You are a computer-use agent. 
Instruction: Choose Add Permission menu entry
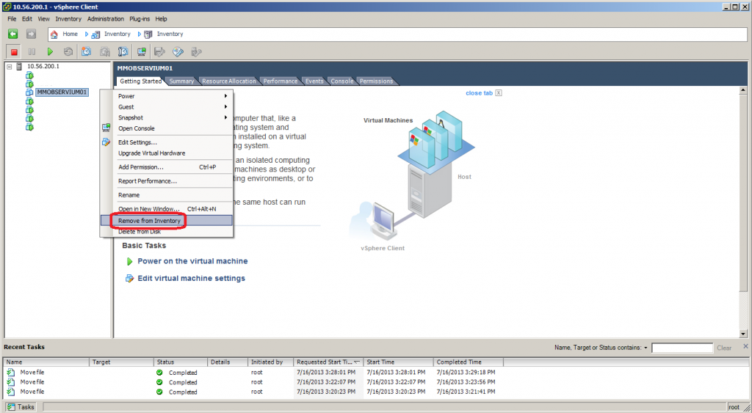[x=167, y=167]
